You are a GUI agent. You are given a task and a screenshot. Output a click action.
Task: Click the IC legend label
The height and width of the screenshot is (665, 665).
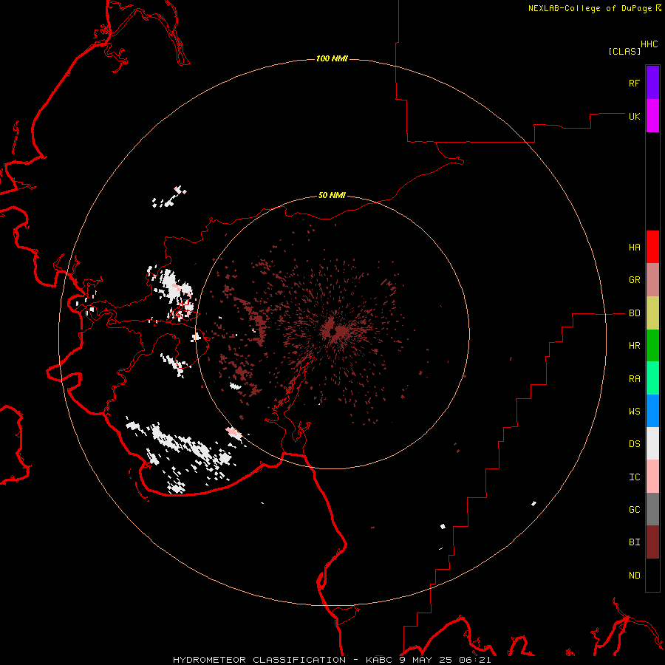[634, 477]
